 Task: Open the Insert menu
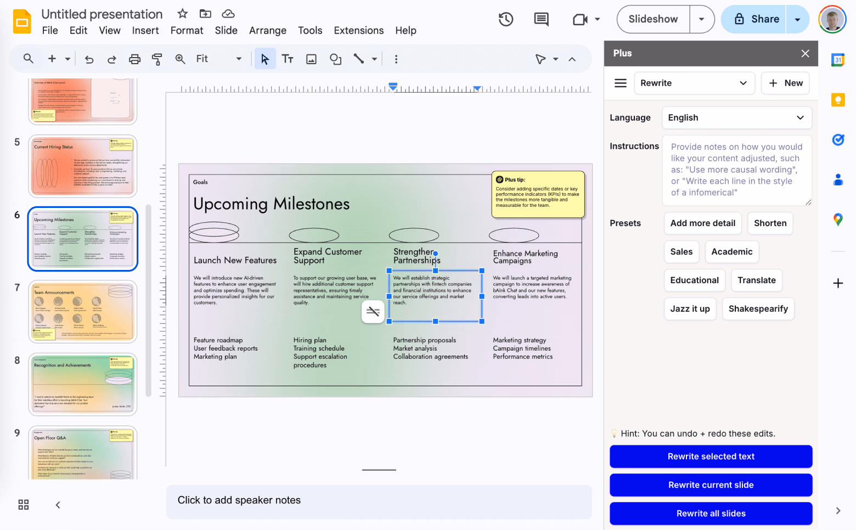145,31
